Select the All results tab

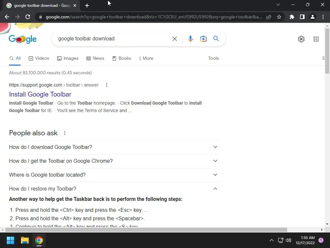point(15,58)
